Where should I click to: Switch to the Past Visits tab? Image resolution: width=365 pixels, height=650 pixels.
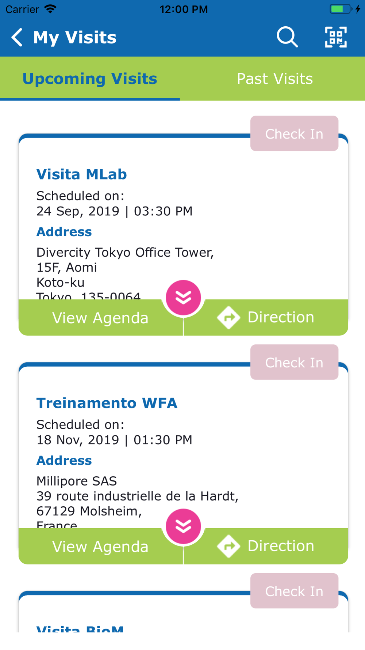(275, 79)
